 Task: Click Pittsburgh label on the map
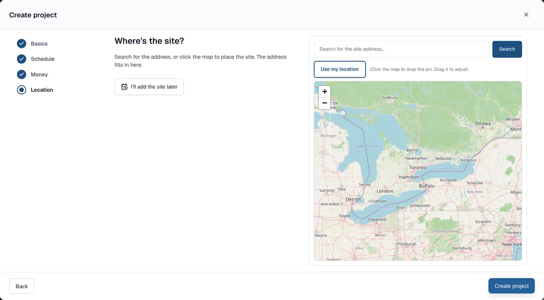(407, 244)
